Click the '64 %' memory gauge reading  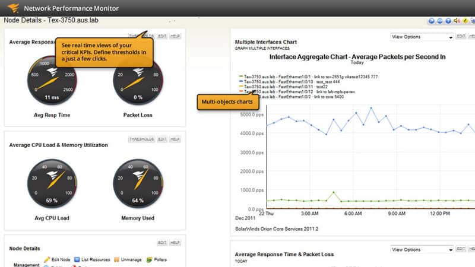click(138, 201)
